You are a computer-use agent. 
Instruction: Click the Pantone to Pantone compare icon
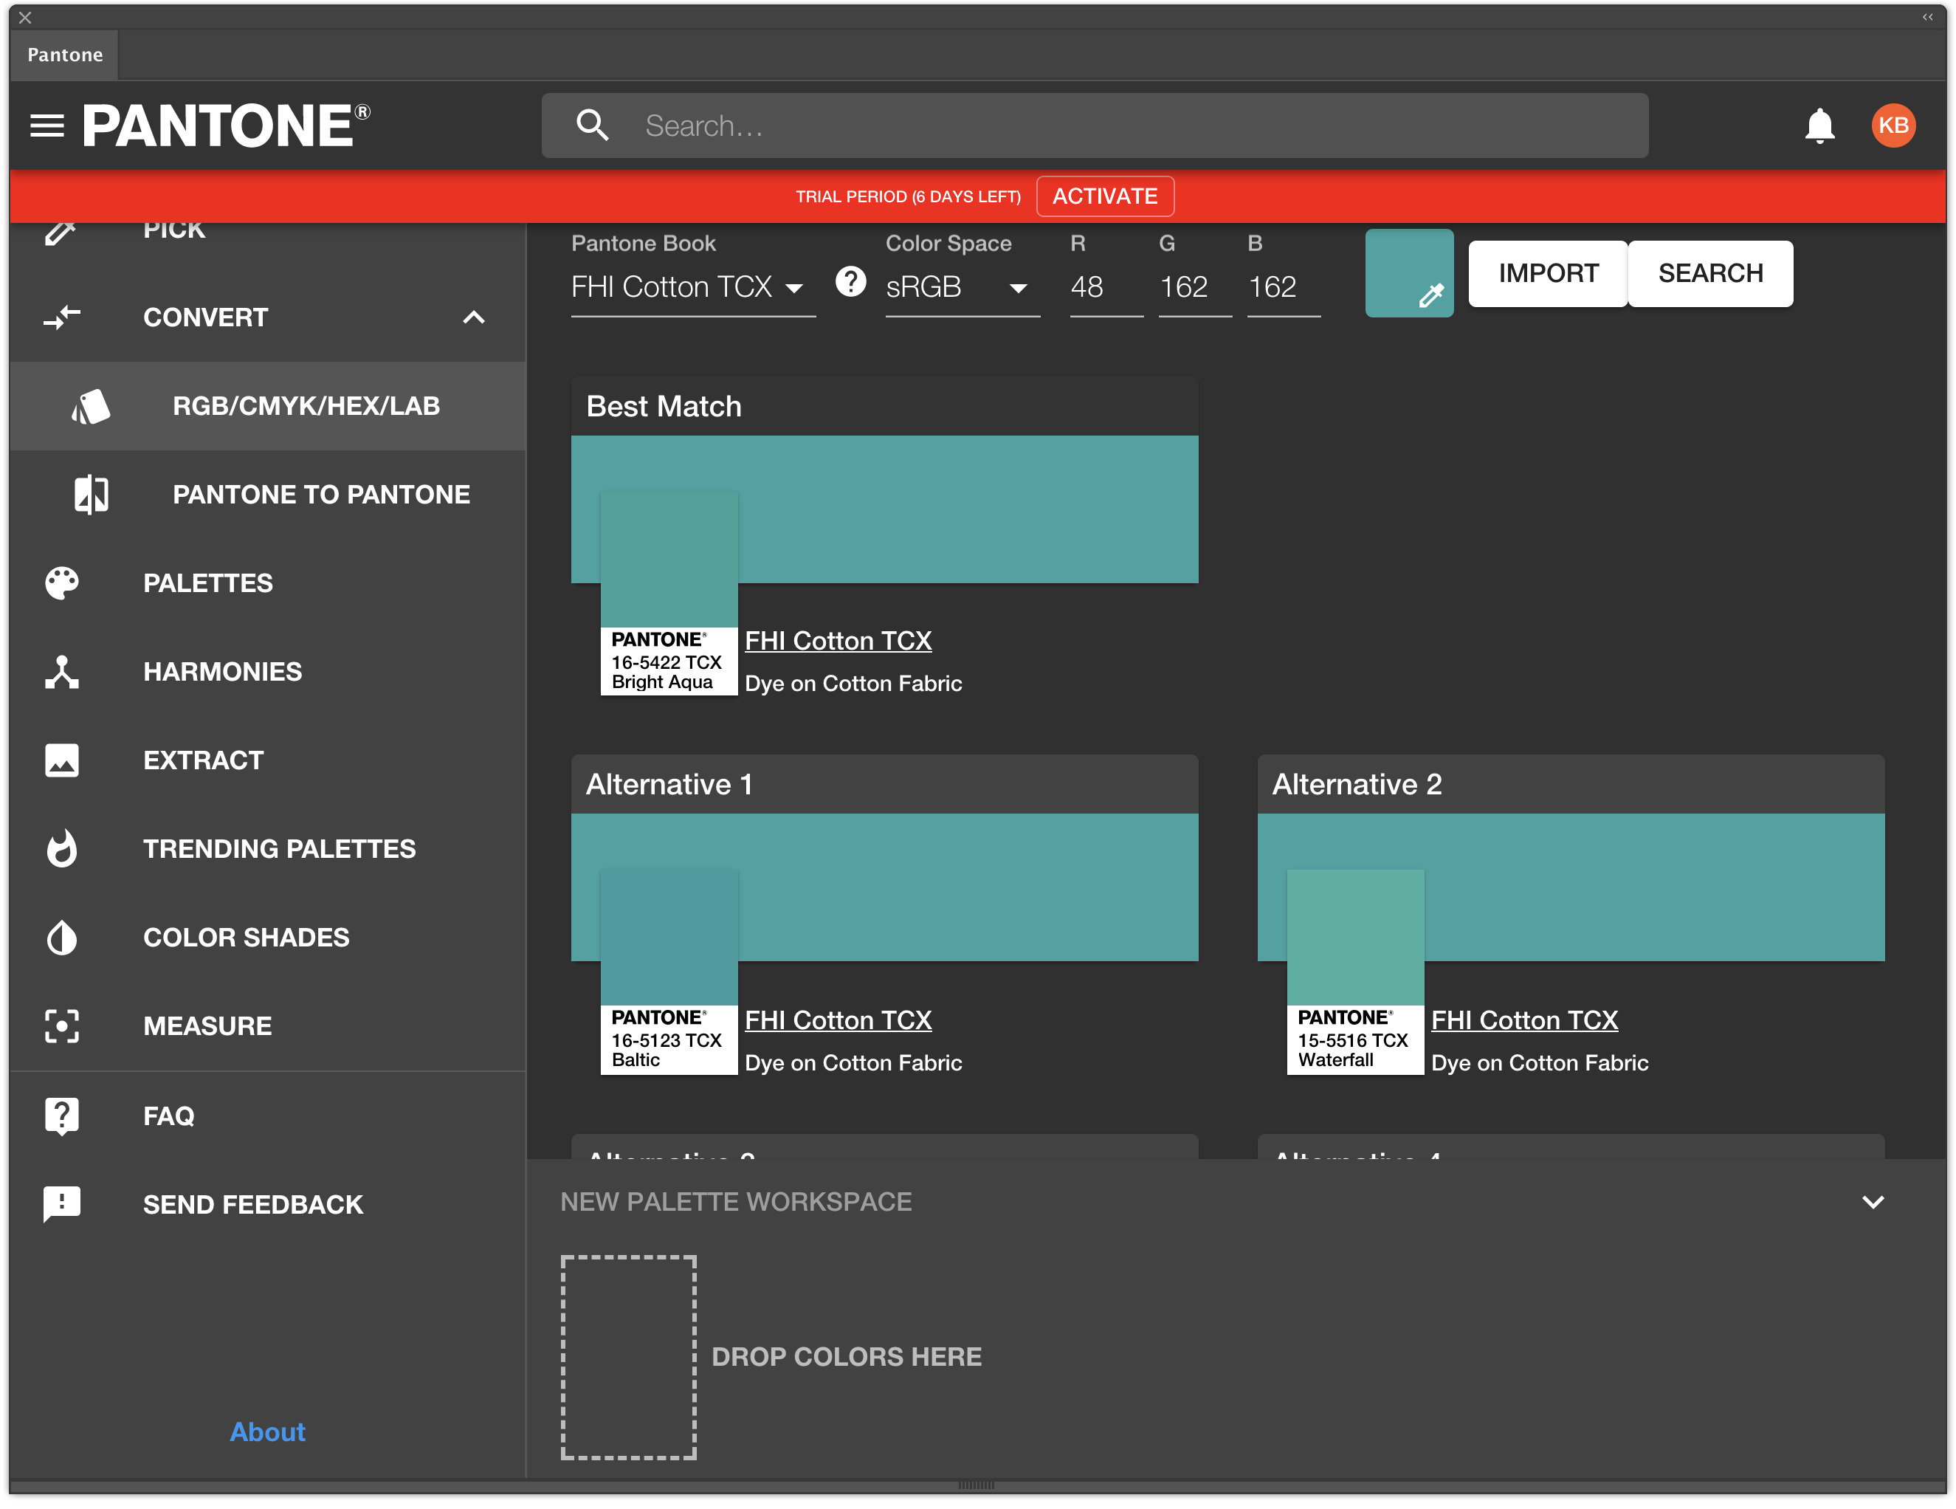[x=92, y=495]
